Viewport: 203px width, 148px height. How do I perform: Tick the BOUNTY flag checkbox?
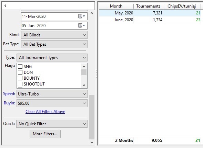pos(20,78)
